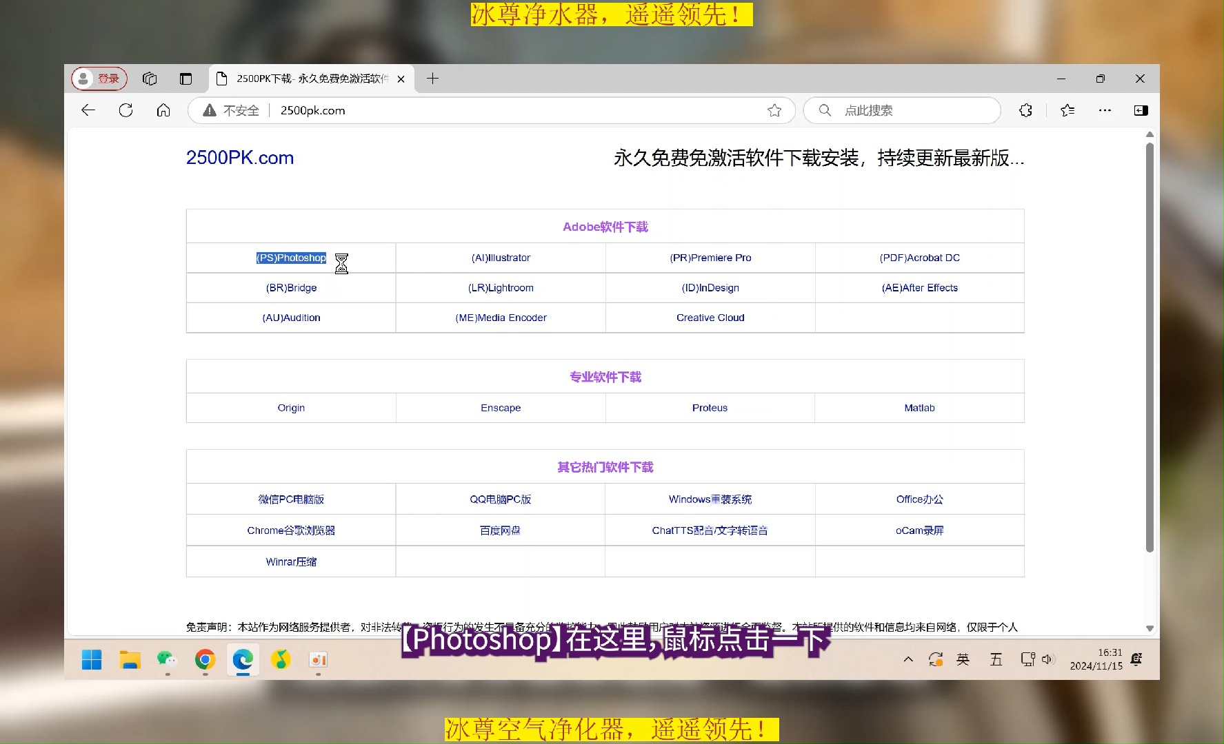
Task: Click the Edge browser taskbar icon
Action: pyautogui.click(x=243, y=660)
